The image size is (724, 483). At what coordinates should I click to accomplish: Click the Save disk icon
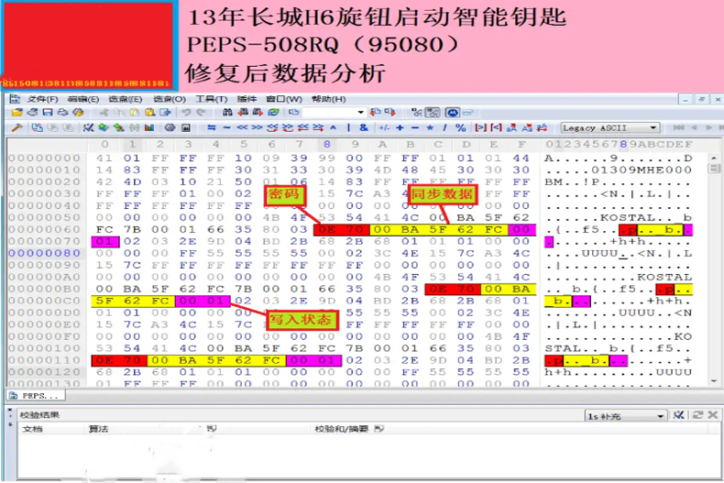click(x=46, y=113)
